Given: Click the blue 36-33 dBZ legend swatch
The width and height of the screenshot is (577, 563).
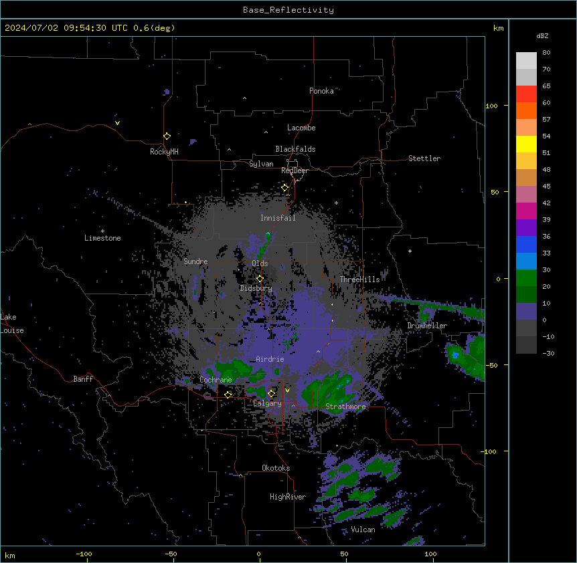Looking at the screenshot, I should tap(526, 244).
